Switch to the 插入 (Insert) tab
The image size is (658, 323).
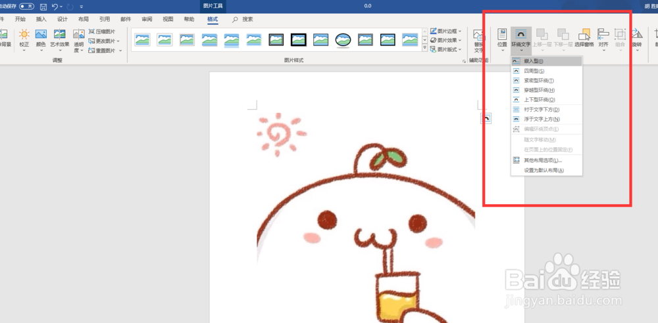(41, 19)
